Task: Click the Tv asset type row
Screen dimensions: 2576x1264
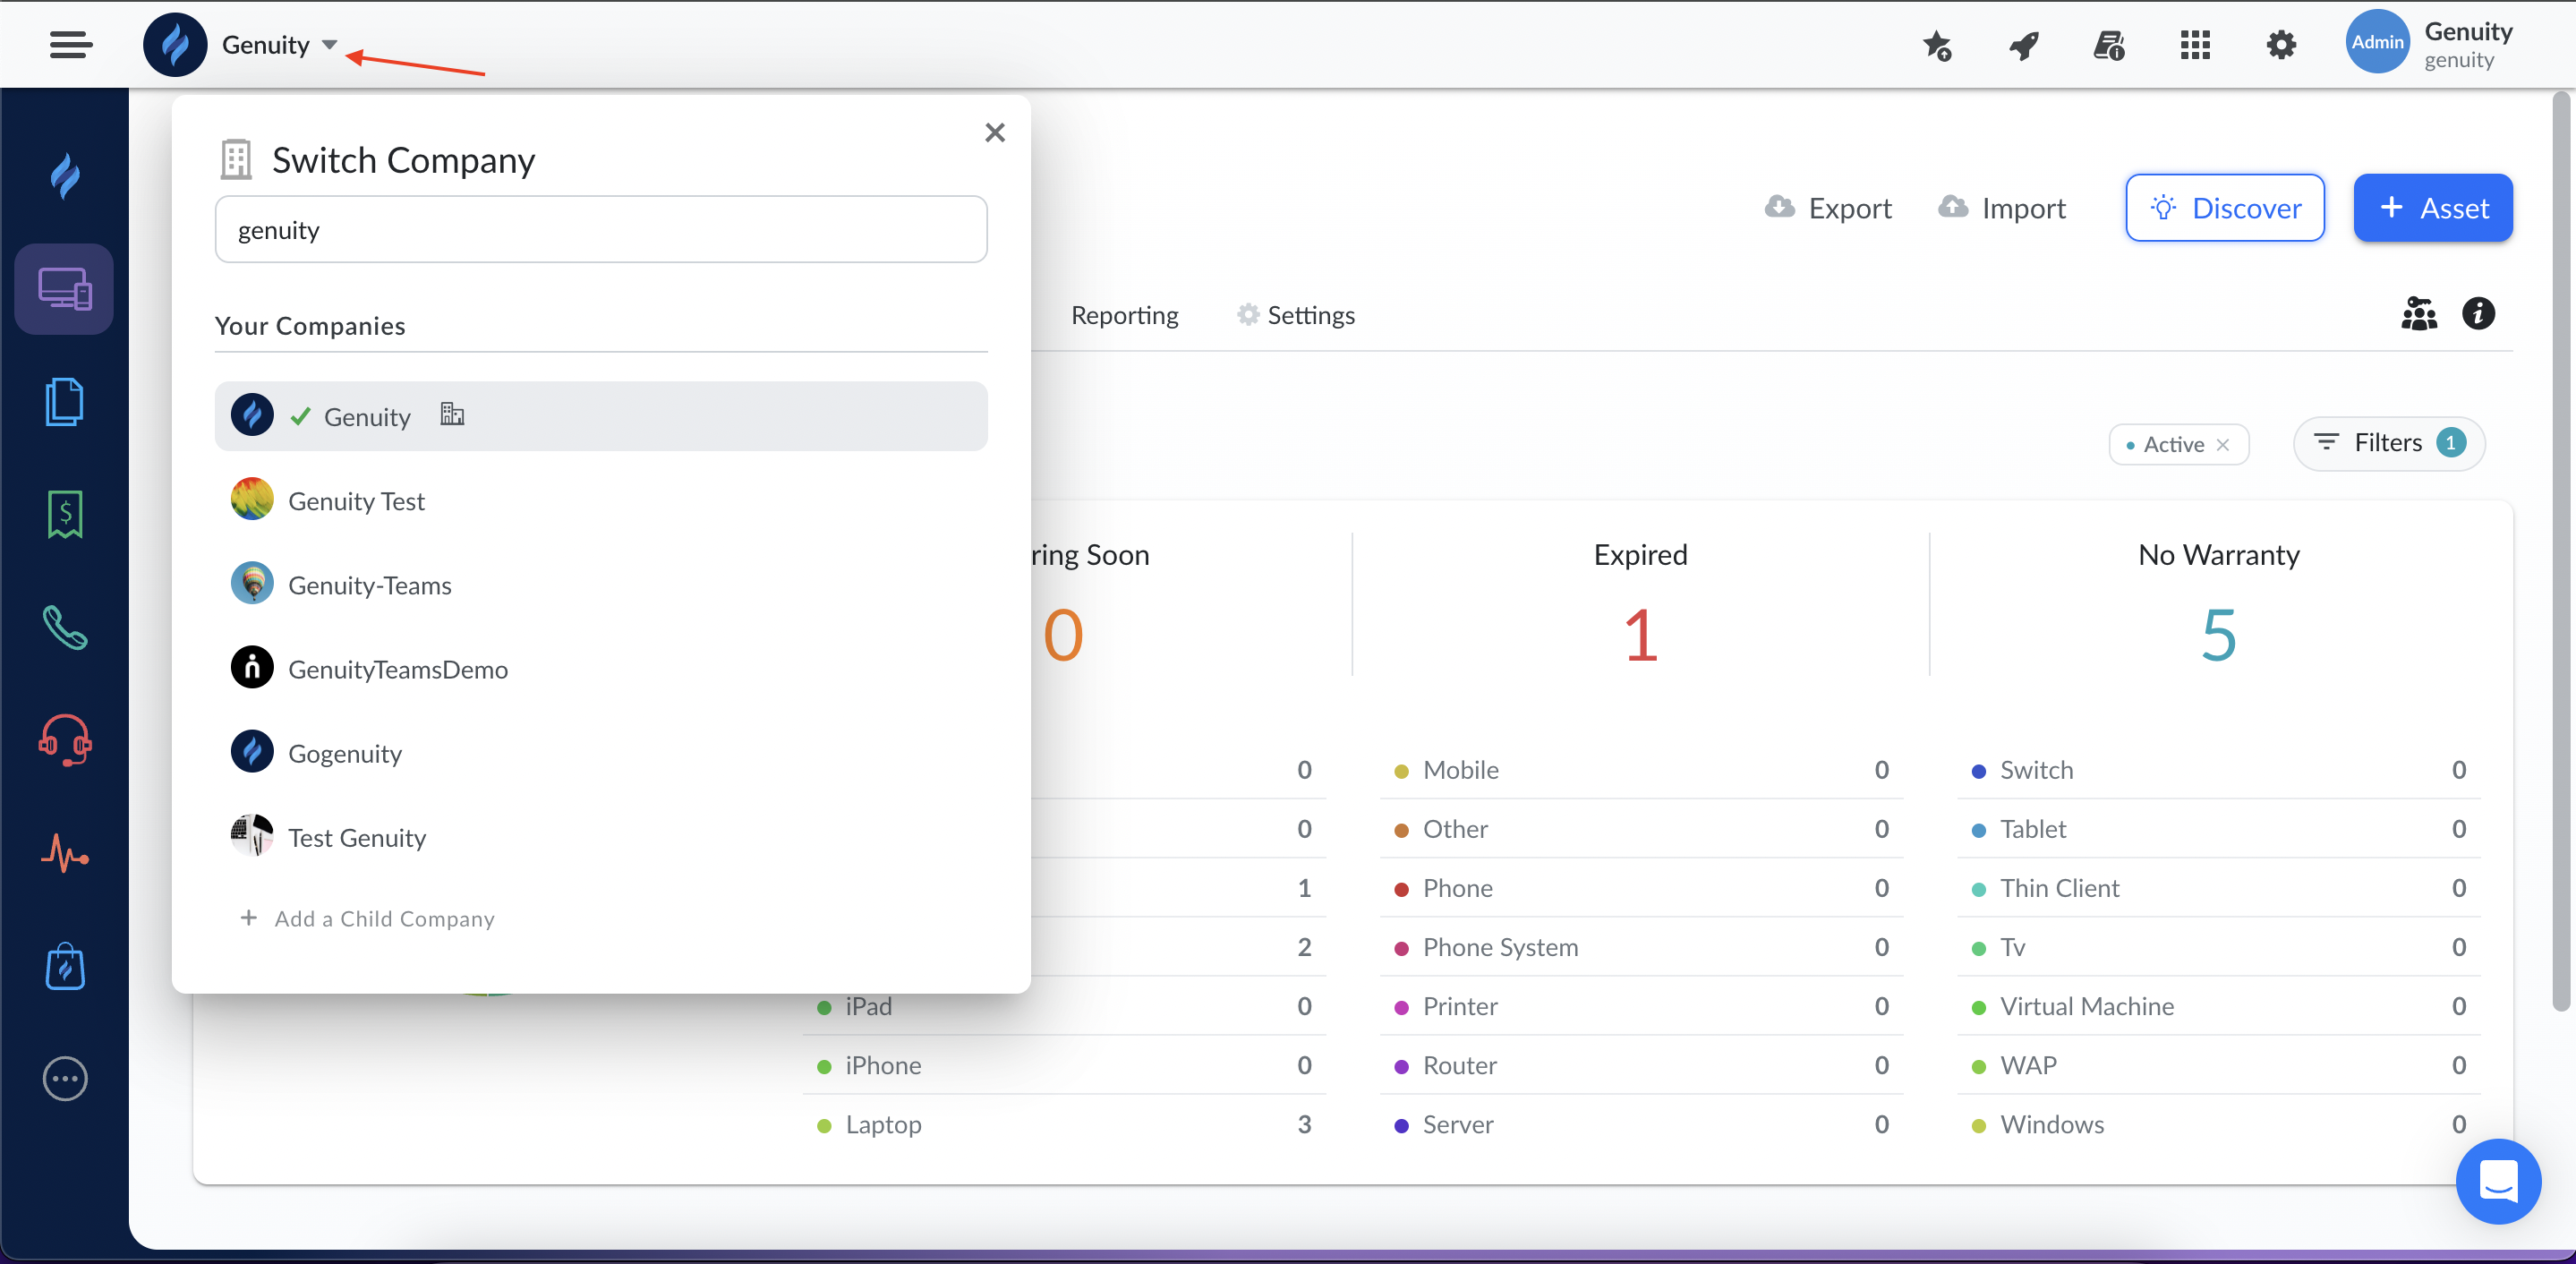Action: coord(2218,947)
